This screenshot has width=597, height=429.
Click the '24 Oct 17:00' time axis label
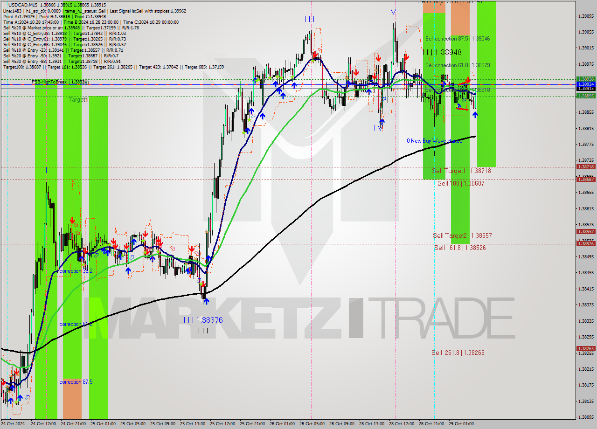point(43,424)
